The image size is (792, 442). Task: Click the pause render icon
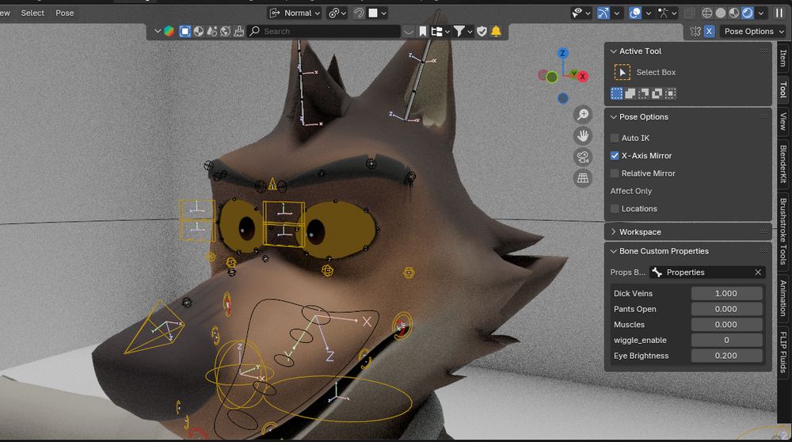(x=779, y=13)
